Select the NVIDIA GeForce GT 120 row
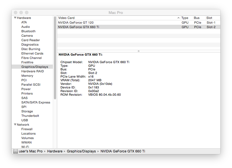The height and width of the screenshot is (168, 232). (139, 23)
